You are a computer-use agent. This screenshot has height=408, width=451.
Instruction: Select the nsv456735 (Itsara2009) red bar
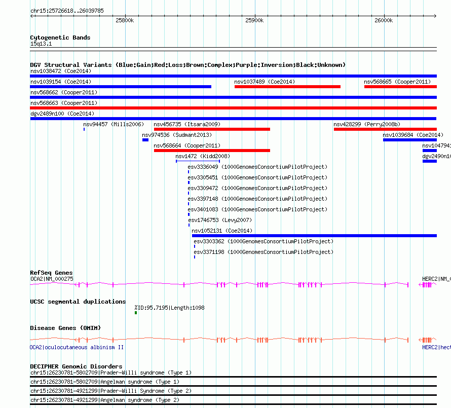tap(212, 129)
